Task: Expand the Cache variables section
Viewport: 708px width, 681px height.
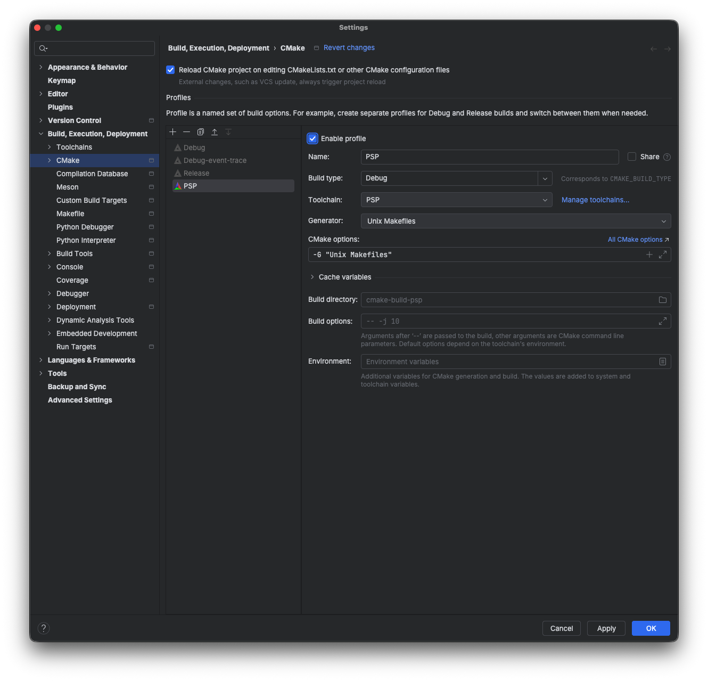Action: pyautogui.click(x=312, y=277)
